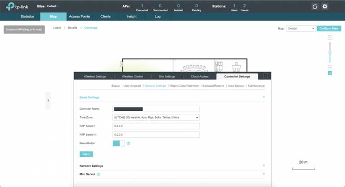The image size is (345, 187).
Task: Click the map zoom out minus button
Action: click(x=330, y=67)
